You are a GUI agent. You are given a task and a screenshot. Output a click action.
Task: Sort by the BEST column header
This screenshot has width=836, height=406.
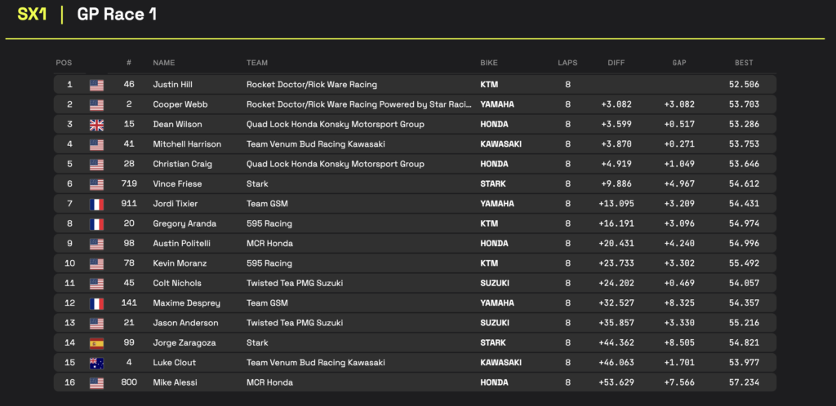tap(744, 63)
